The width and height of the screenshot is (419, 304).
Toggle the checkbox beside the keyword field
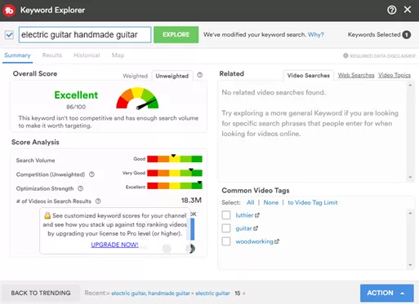[9, 35]
